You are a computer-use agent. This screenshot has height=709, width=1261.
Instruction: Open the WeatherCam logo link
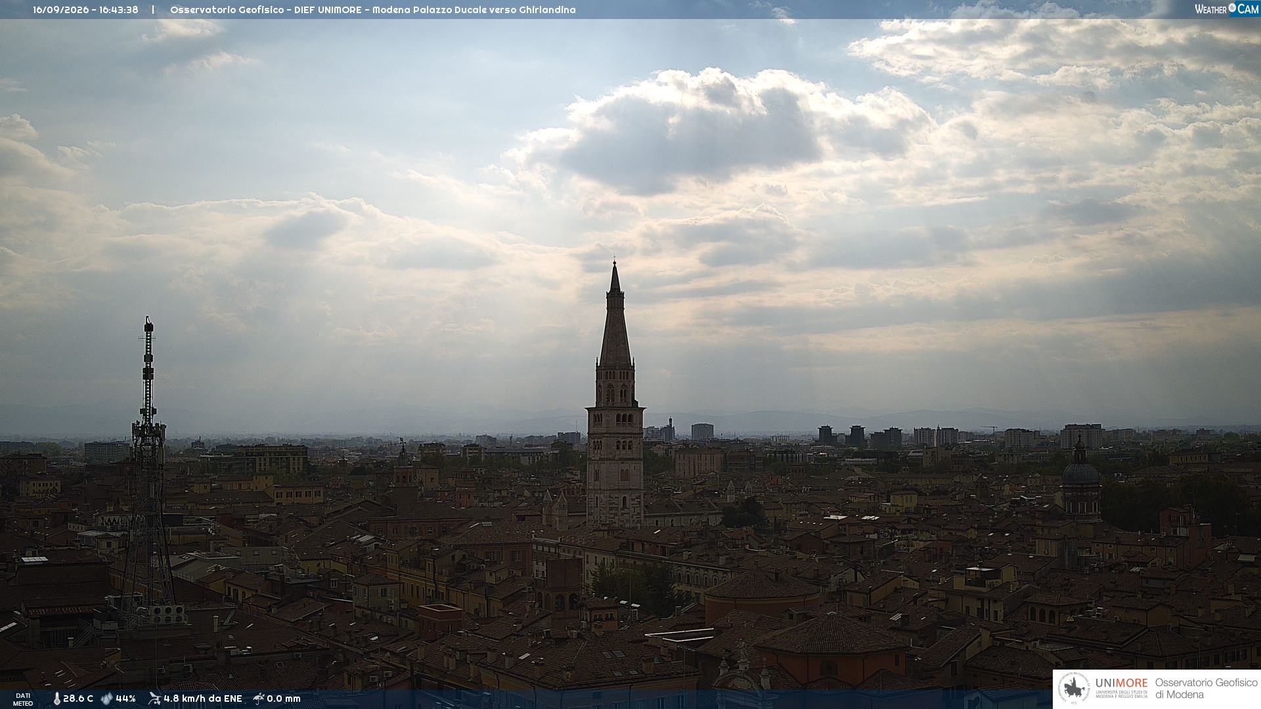[1227, 9]
